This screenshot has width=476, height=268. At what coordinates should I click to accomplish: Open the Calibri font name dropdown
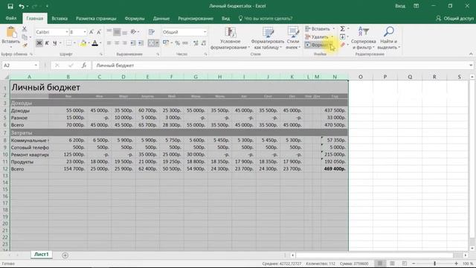(x=67, y=32)
